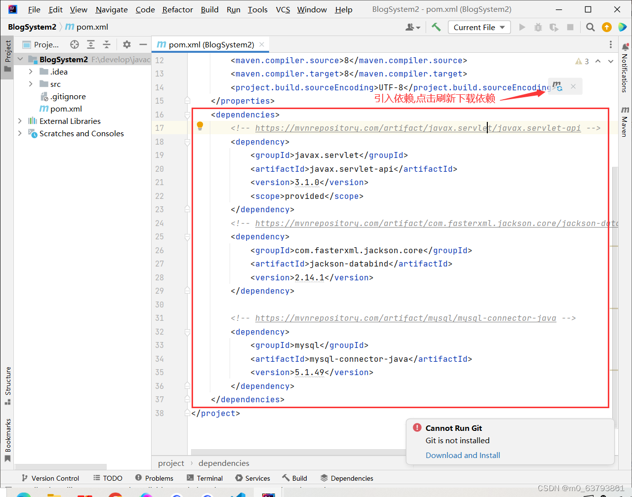
Task: Click the Run button in the toolbar
Action: 522,27
